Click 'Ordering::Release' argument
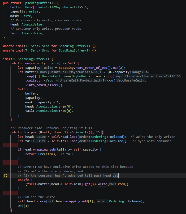This screenshot has height=214, width=186. (x=125, y=201)
